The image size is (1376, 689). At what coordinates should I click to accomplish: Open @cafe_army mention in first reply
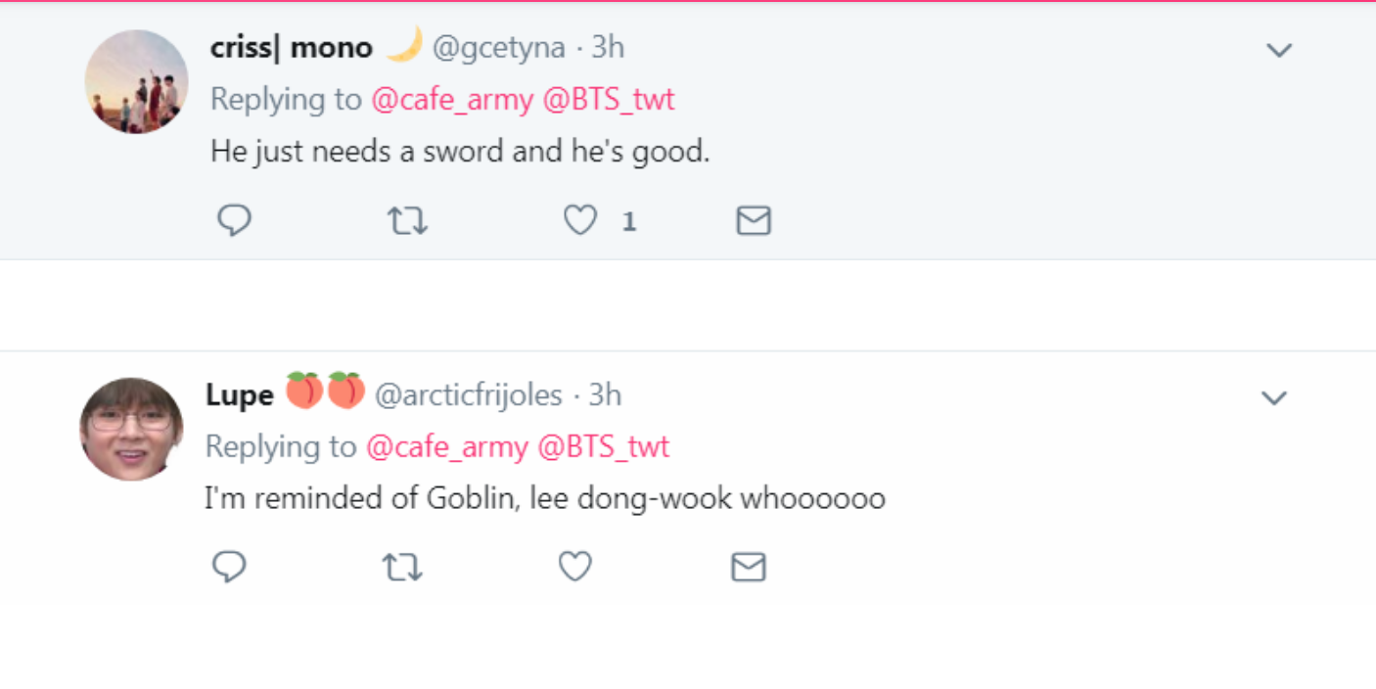click(452, 99)
